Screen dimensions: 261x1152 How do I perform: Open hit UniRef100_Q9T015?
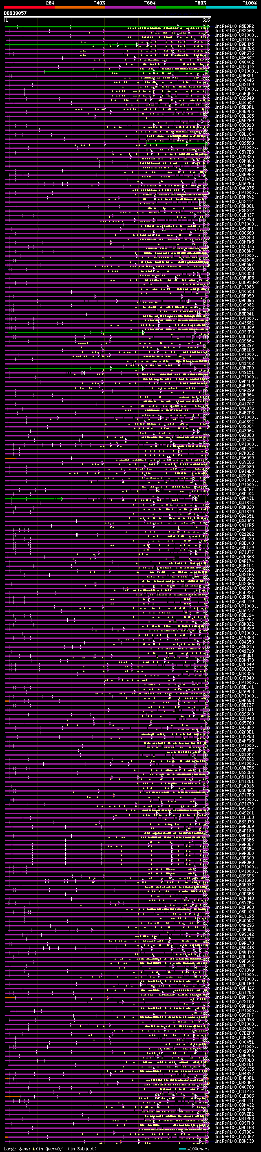(x=234, y=40)
